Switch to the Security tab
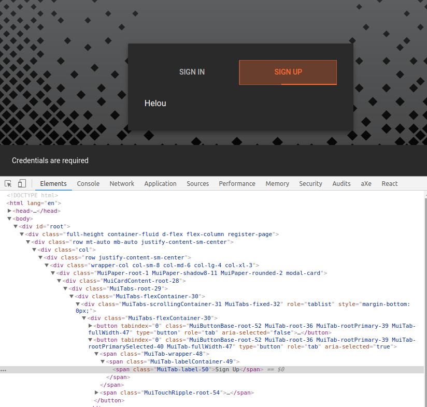Image resolution: width=427 pixels, height=407 pixels. 310,183
